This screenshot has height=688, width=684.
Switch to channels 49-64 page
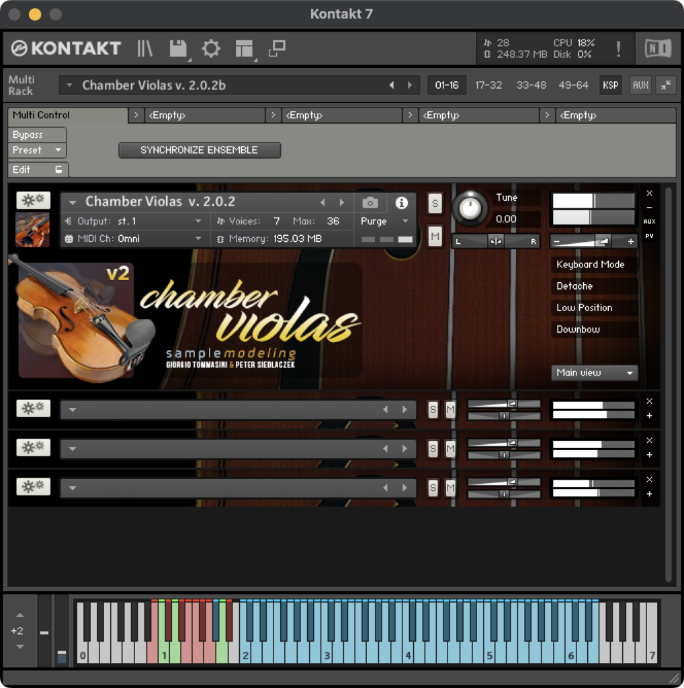pyautogui.click(x=573, y=85)
